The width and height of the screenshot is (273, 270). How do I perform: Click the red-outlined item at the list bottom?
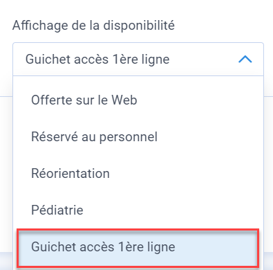138,247
